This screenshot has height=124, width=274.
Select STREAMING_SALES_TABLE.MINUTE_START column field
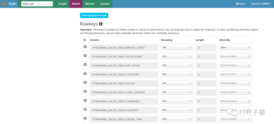[x=124, y=48]
